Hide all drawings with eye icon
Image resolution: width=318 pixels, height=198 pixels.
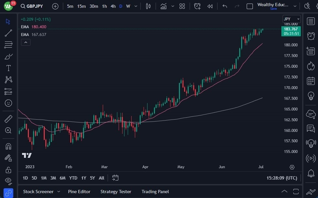pyautogui.click(x=8, y=181)
